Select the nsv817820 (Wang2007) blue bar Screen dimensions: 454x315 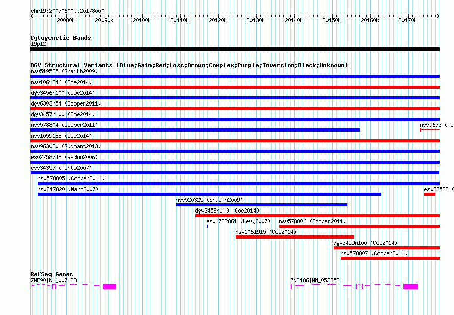(x=209, y=194)
